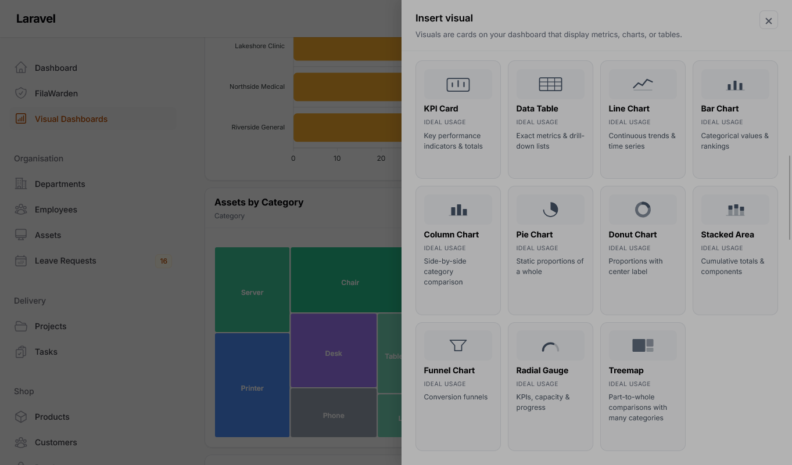Click the Insert visual panel scrollbar
Image resolution: width=792 pixels, height=465 pixels.
(789, 197)
